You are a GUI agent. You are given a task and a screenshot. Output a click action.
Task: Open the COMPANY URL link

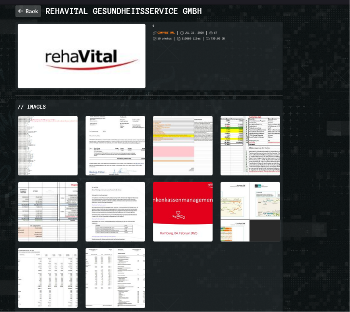[x=166, y=33]
